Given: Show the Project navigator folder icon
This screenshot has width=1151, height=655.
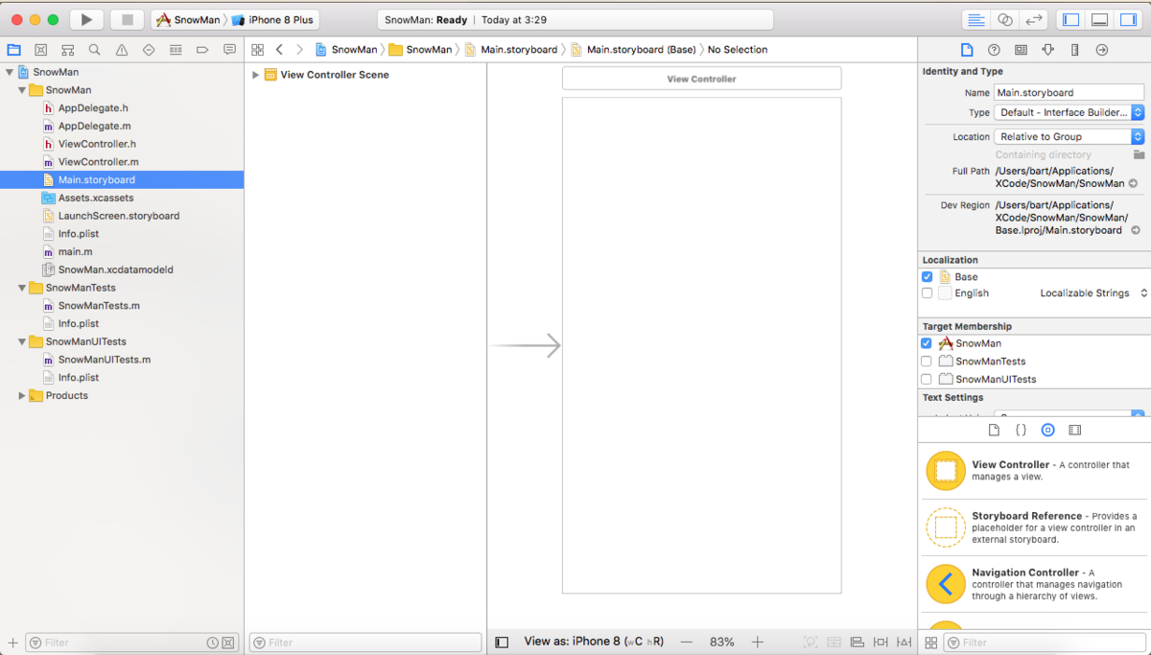Looking at the screenshot, I should [x=13, y=49].
